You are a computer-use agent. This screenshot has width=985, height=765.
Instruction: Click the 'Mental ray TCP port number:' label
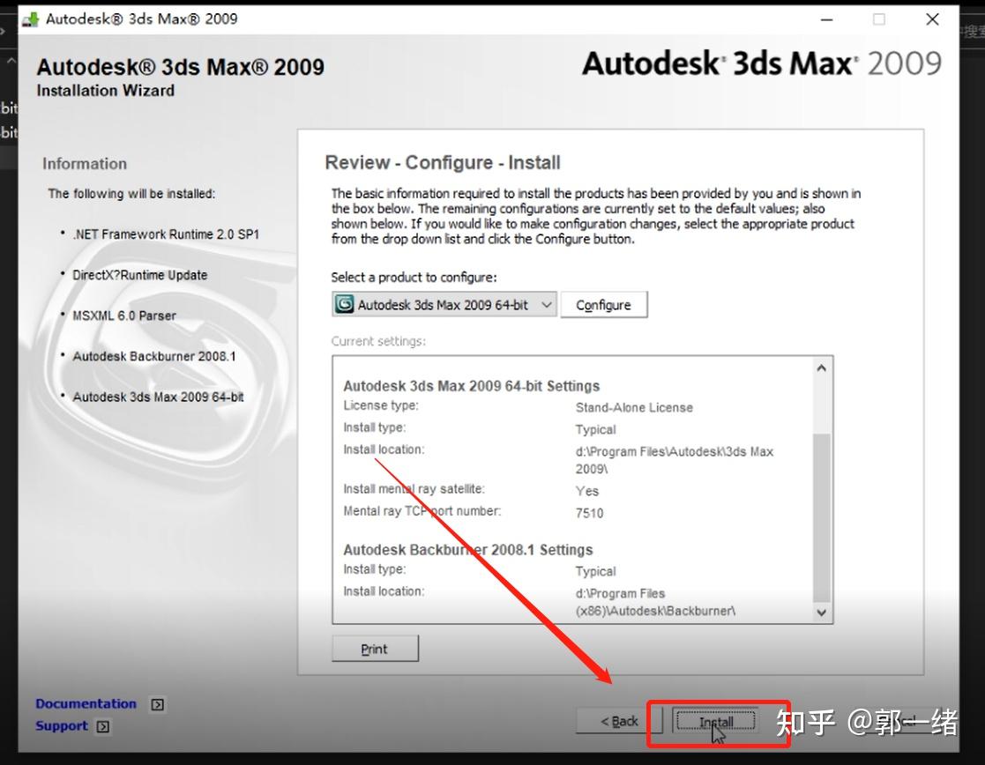pyautogui.click(x=422, y=510)
